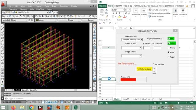
Task: Expand the AutoCAD Classic workspace dropdown
Action: click(x=26, y=20)
